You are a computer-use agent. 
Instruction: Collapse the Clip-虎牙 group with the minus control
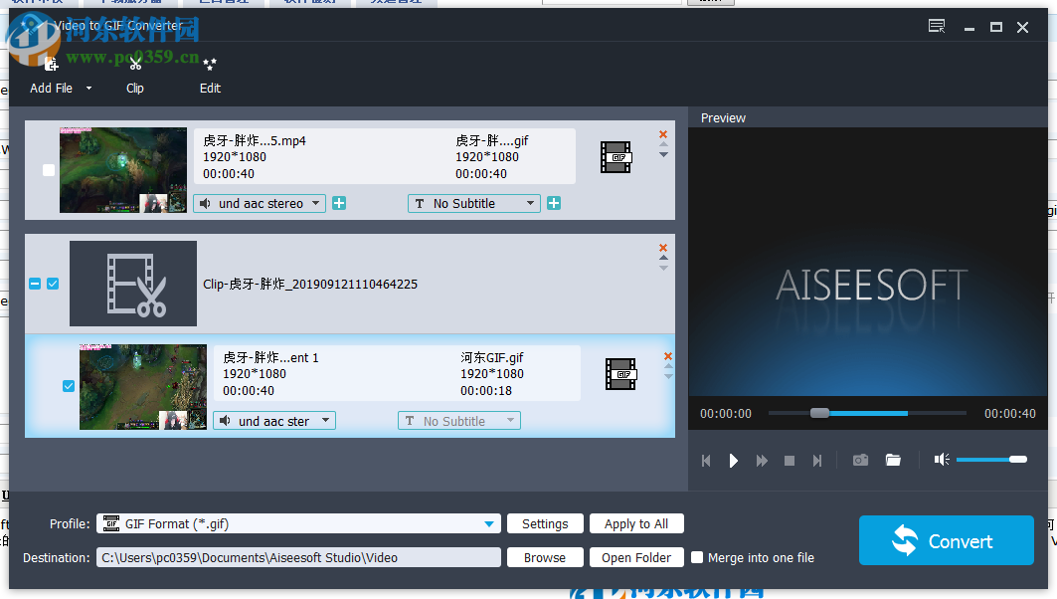click(x=34, y=284)
